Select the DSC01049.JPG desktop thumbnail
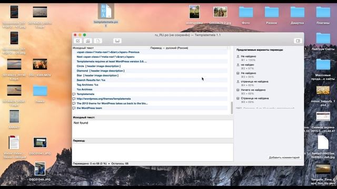The image size is (337, 189). pos(40,169)
